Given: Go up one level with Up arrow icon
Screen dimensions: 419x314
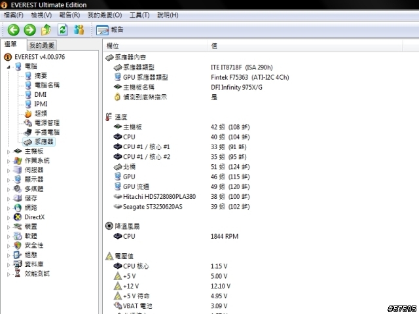Looking at the screenshot, I should point(46,30).
